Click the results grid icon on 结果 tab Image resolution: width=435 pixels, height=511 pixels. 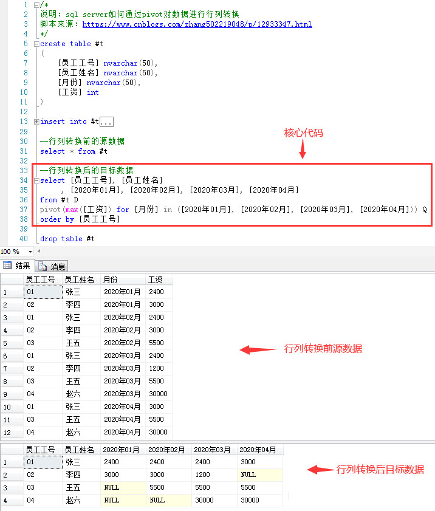coord(7,266)
